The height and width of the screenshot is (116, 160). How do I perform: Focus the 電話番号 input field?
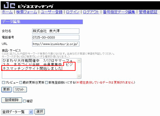pos(56,37)
